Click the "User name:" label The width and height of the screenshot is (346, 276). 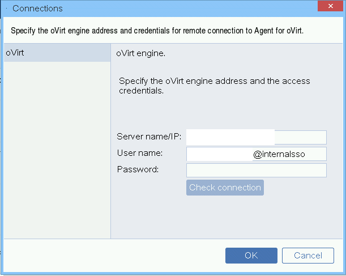(x=140, y=153)
